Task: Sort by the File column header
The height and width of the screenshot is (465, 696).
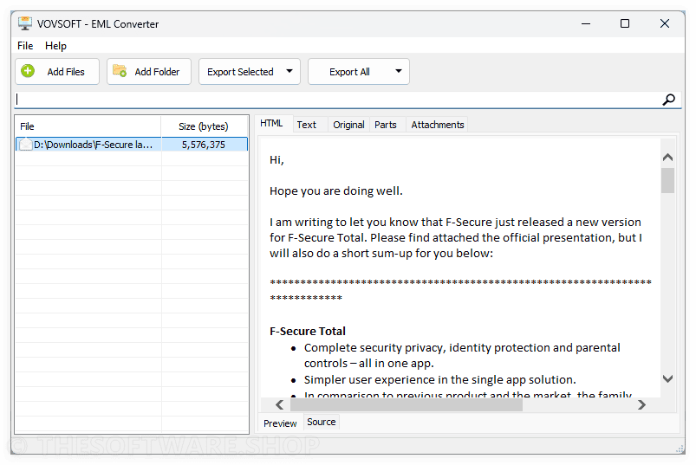Action: [88, 126]
